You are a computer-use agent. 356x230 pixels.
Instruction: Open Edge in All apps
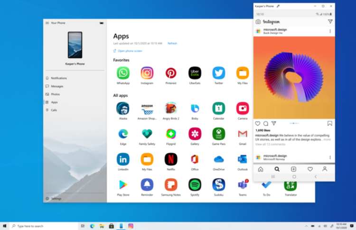123,134
